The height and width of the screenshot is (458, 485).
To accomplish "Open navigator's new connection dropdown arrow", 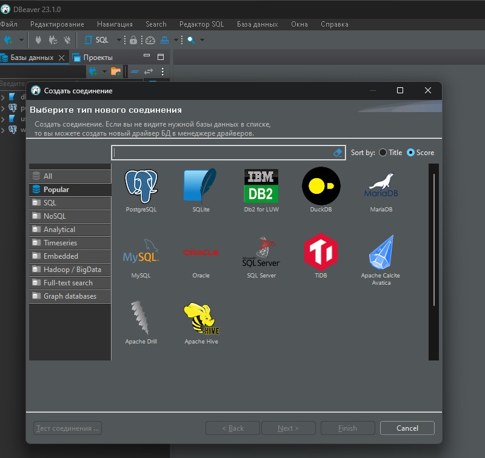I will pos(104,71).
